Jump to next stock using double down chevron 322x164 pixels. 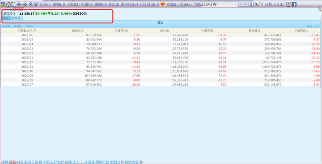click(x=36, y=4)
